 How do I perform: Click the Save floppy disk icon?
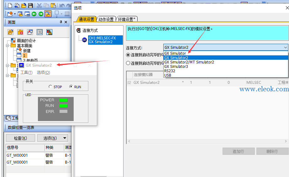click(x=31, y=6)
